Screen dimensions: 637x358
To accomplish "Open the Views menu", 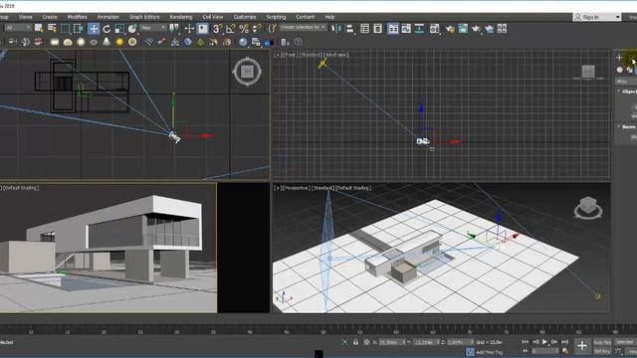I will pos(25,17).
